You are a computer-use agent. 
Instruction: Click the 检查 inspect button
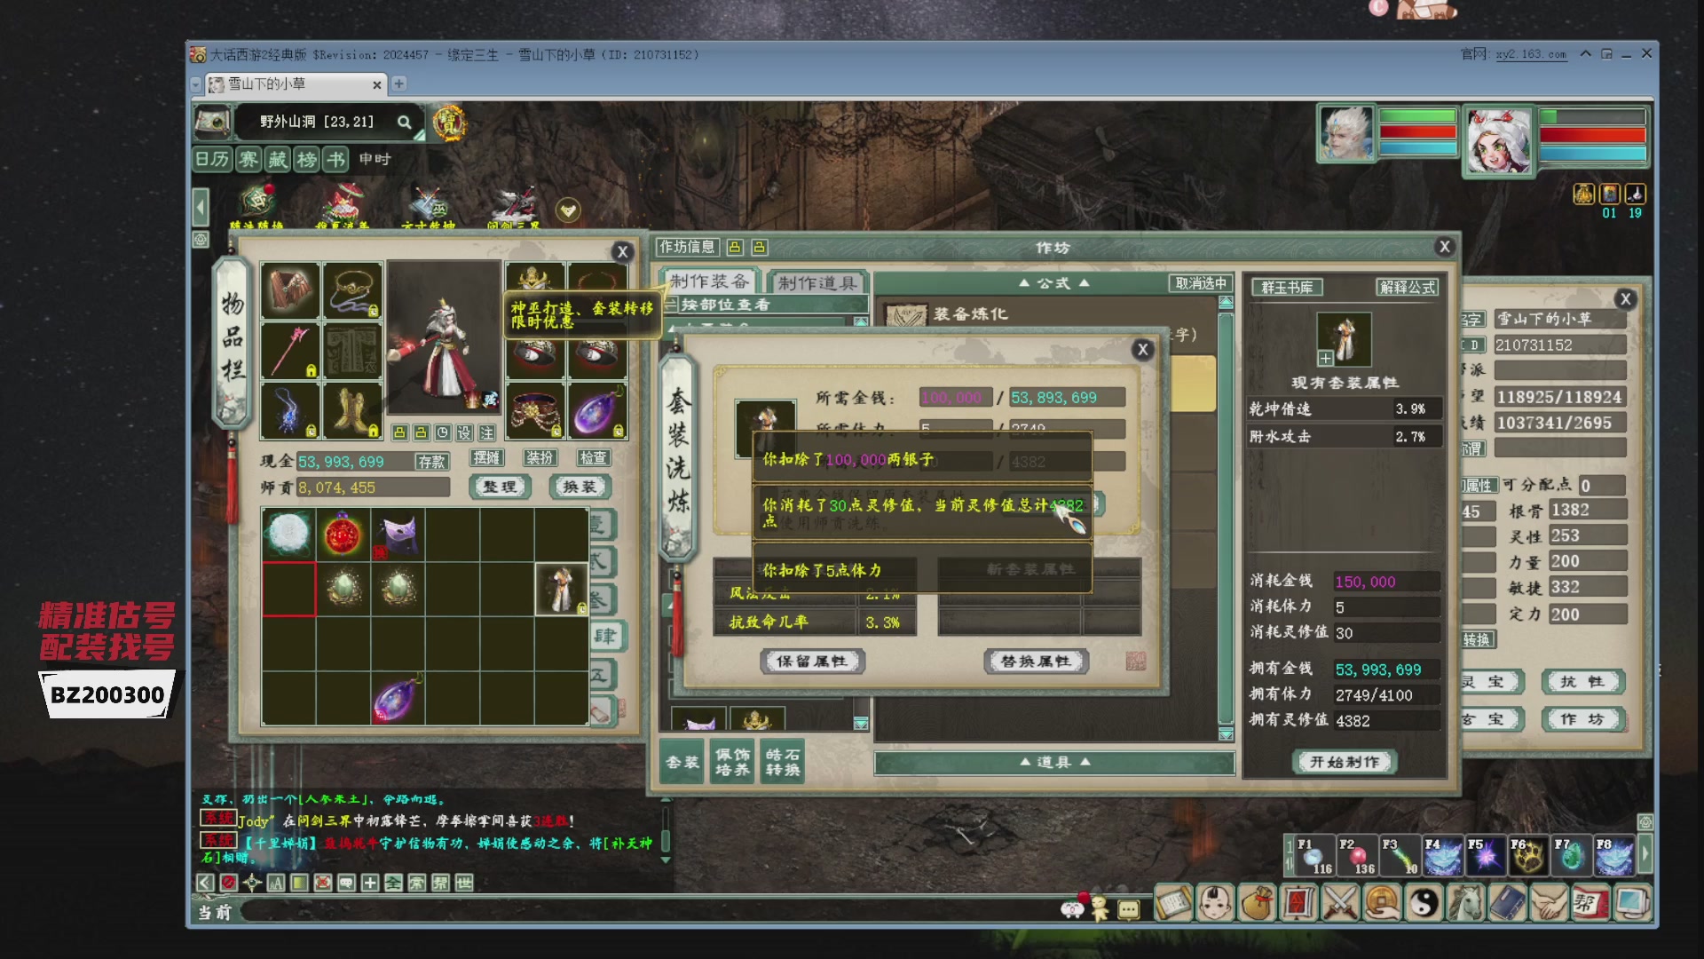pyautogui.click(x=593, y=458)
